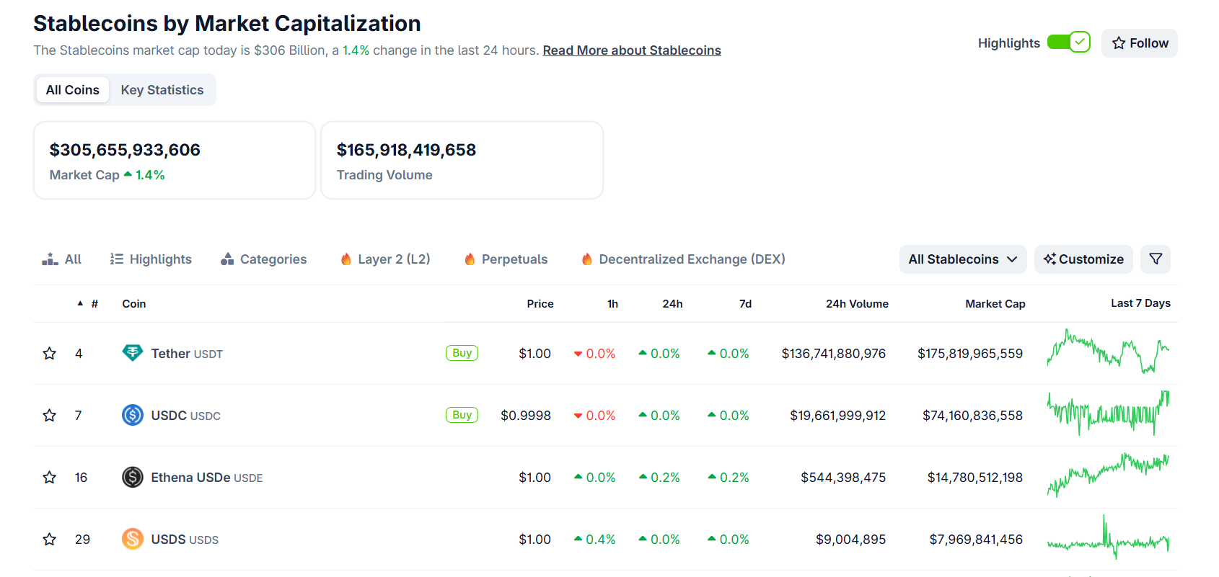Click USDC's price $0.9998
This screenshot has height=577, width=1219.
pos(526,416)
